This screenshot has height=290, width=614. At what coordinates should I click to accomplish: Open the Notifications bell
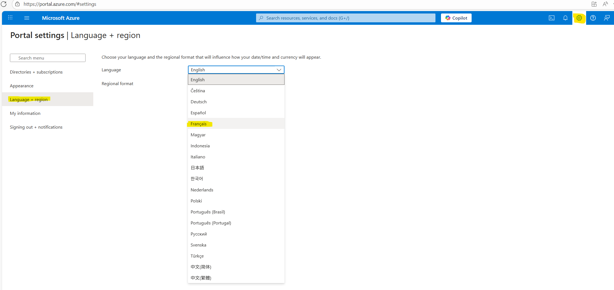pos(565,18)
